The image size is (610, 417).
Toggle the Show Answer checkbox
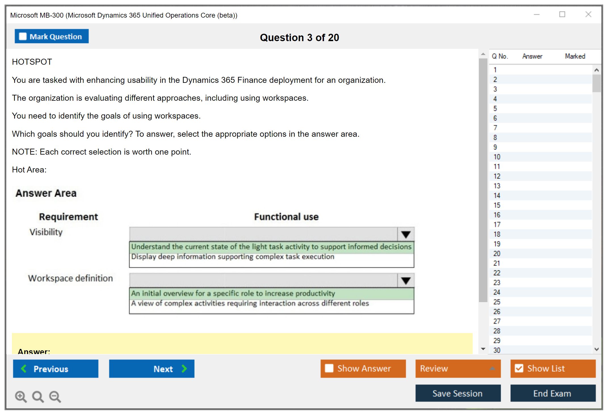pos(329,368)
